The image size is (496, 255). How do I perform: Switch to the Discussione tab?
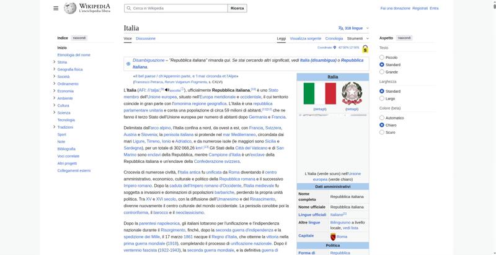(x=146, y=38)
